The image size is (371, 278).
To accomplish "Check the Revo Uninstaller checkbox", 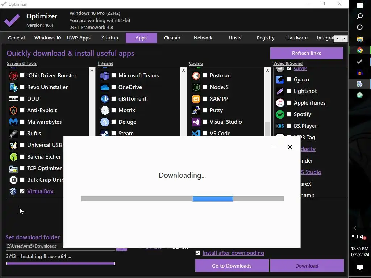I will (22, 87).
